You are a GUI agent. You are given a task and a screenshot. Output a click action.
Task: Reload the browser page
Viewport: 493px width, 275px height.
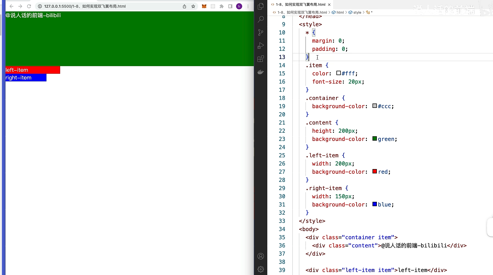(29, 6)
